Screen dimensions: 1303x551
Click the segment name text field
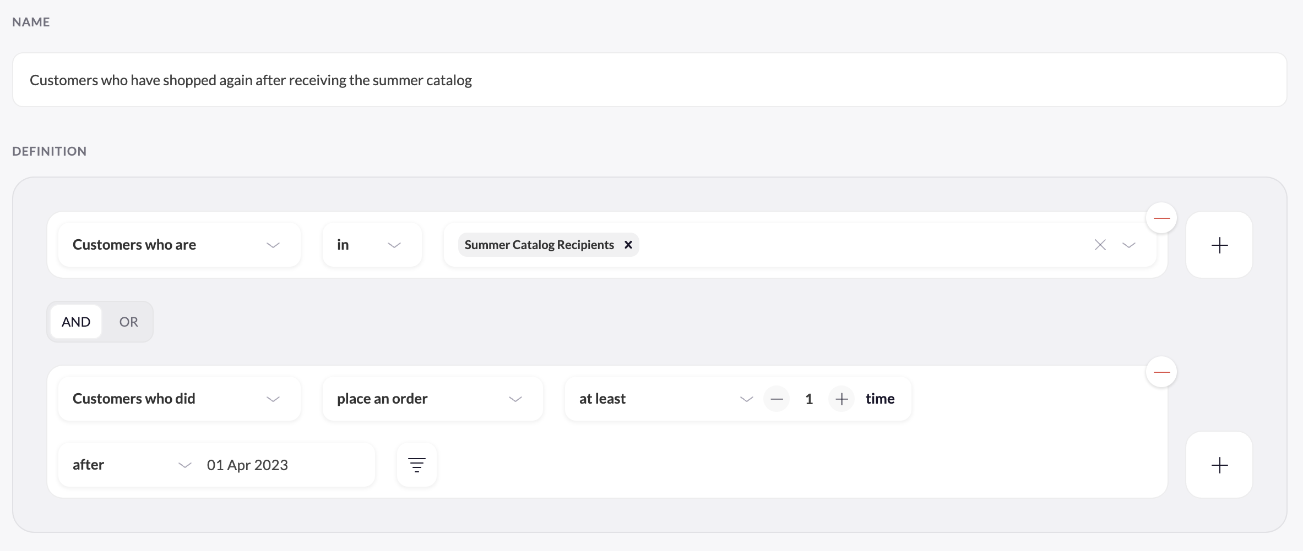pyautogui.click(x=649, y=80)
